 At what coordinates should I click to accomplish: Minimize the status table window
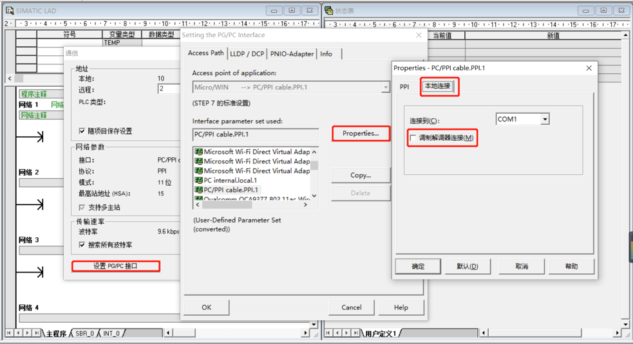click(x=585, y=10)
